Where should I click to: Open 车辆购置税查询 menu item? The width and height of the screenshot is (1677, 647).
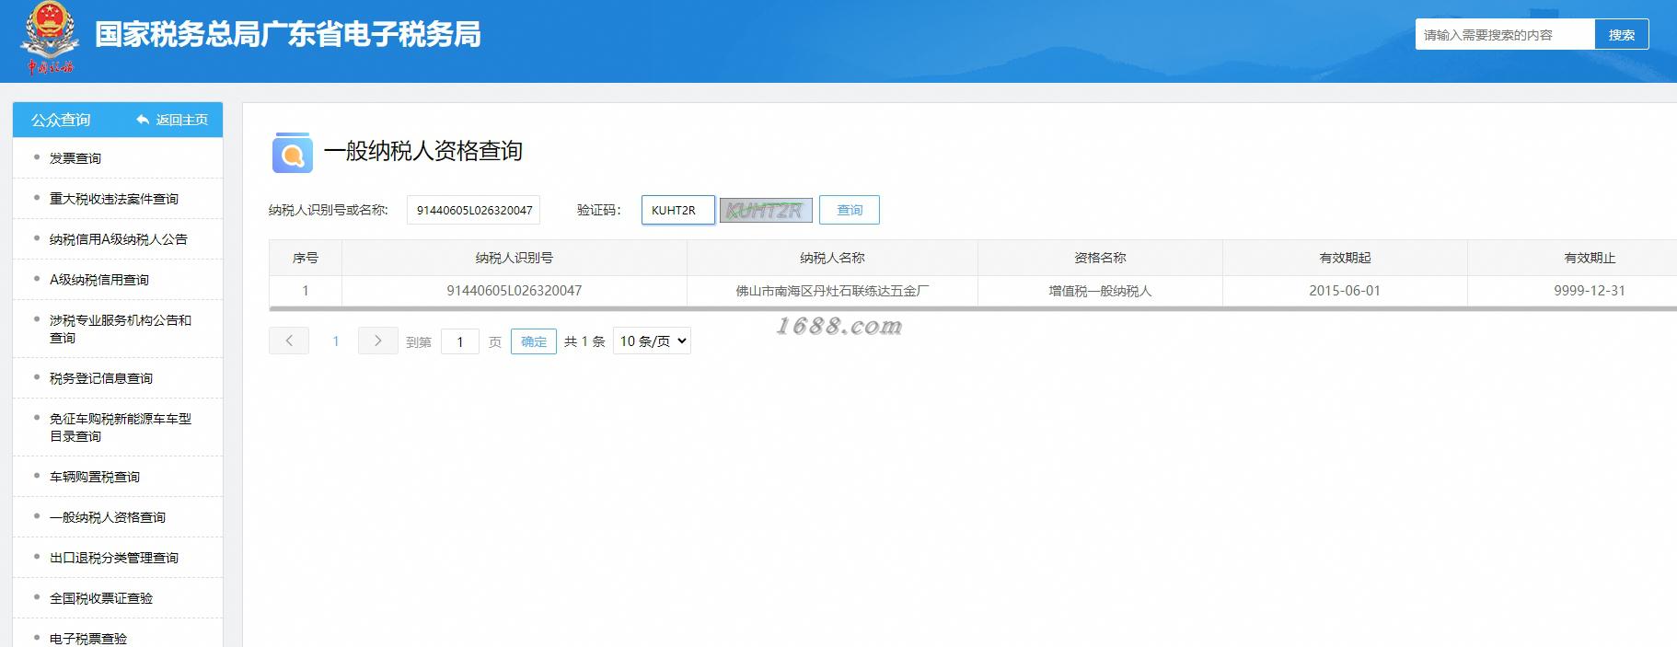click(x=95, y=477)
